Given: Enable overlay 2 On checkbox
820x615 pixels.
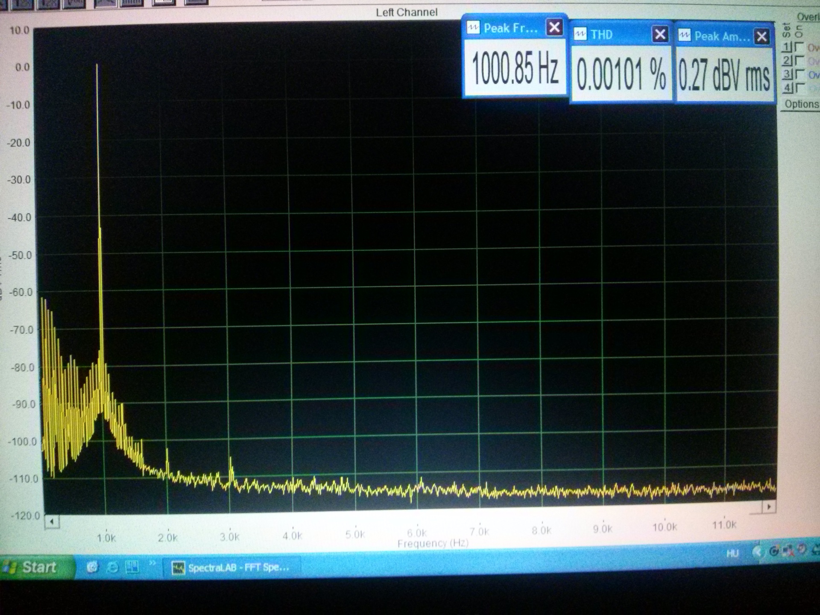Looking at the screenshot, I should point(799,60).
